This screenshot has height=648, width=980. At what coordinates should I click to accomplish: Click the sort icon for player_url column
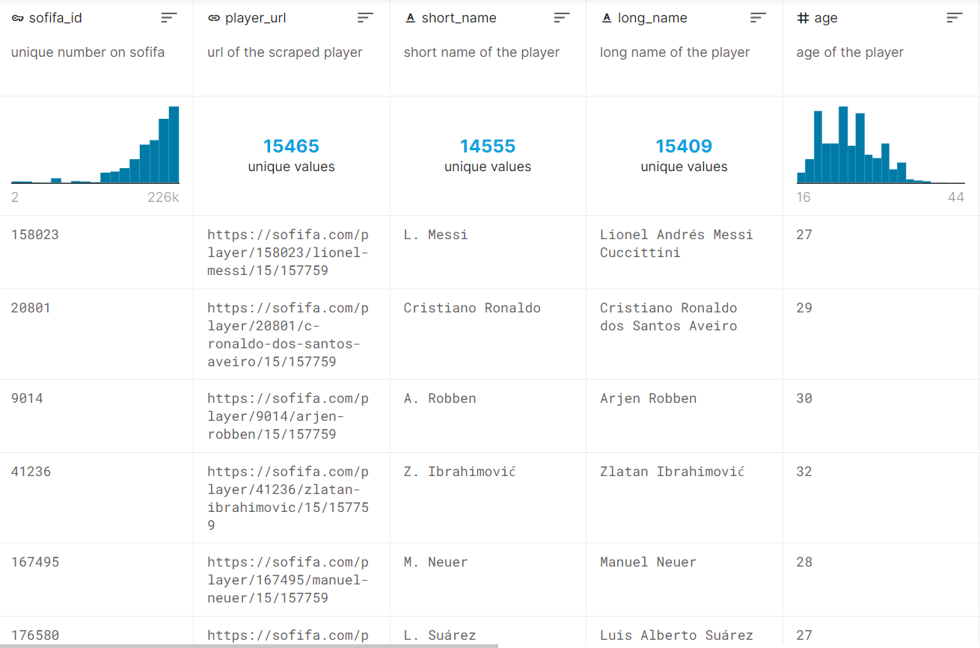point(365,18)
